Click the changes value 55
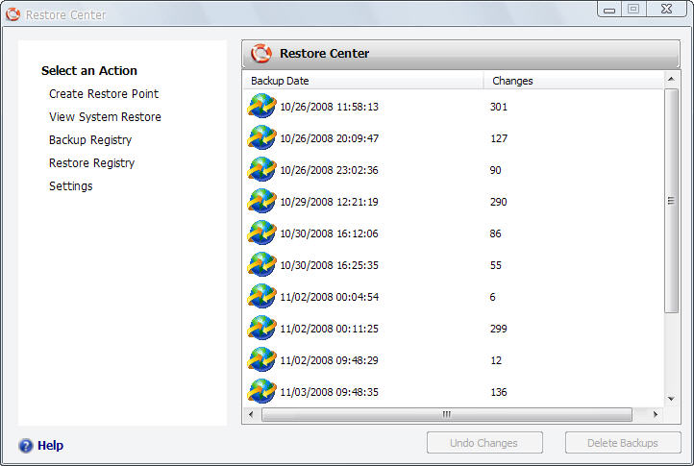 495,265
